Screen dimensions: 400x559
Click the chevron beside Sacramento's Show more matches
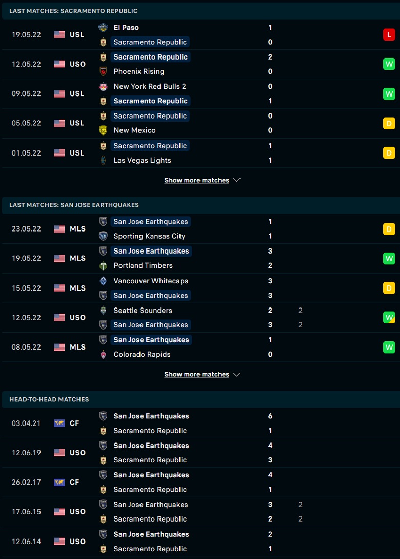236,180
